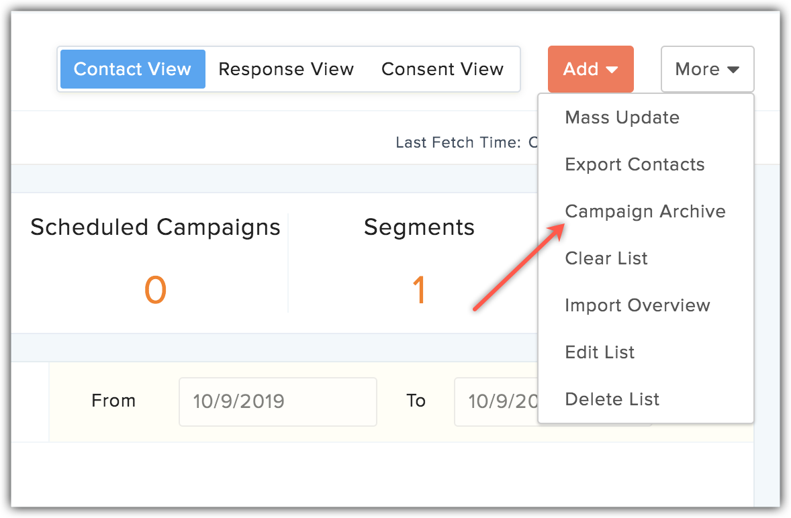Viewport: 791px width, 518px height.
Task: Choose Clear List from the menu
Action: point(606,258)
